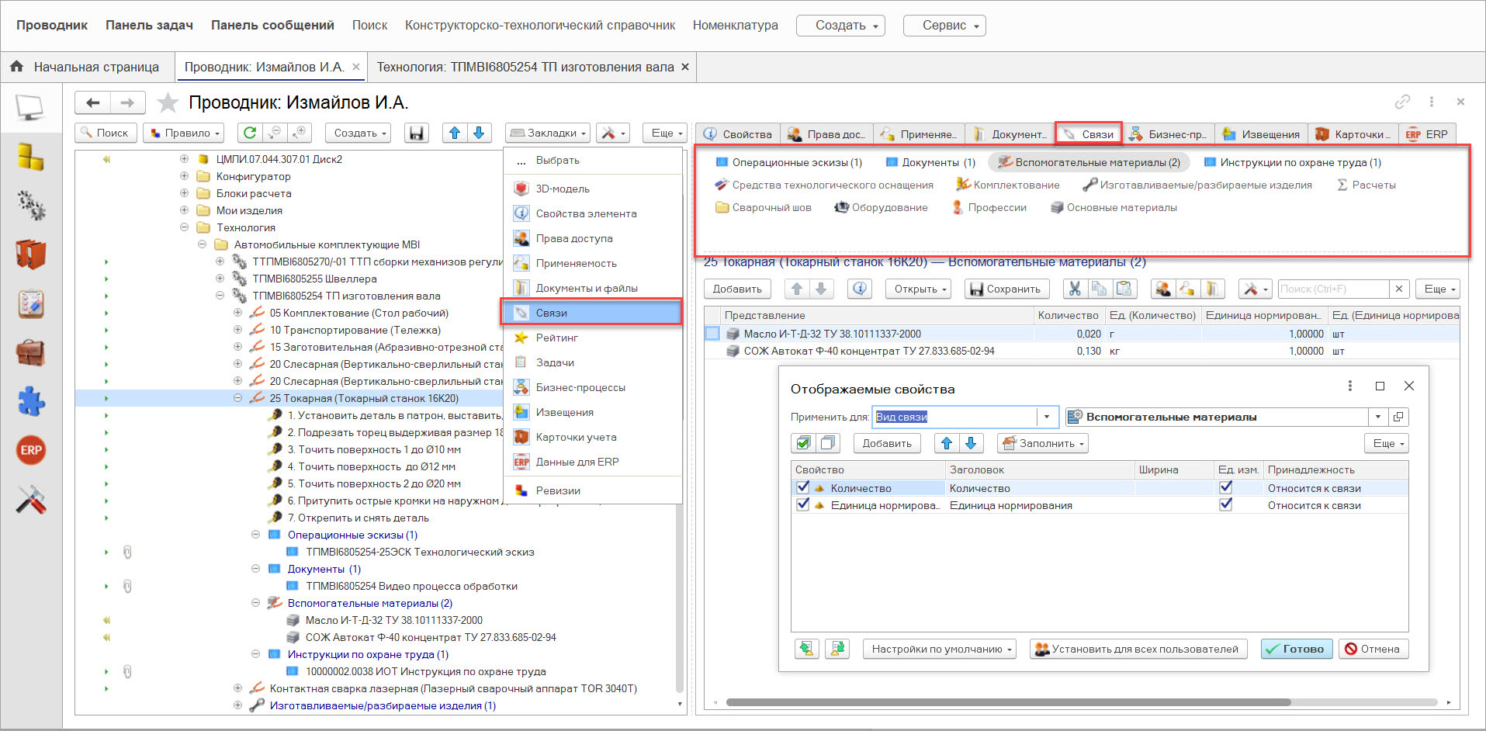Click Установить для всех пользователей button
This screenshot has height=731, width=1486.
point(1138,649)
